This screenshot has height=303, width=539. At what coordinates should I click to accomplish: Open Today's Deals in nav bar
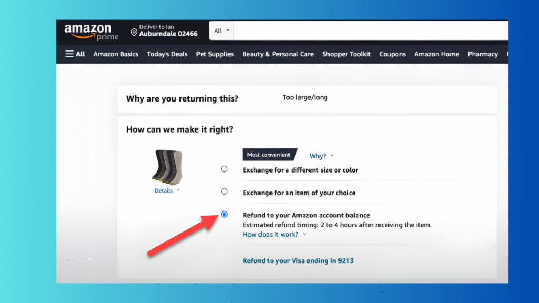(167, 54)
